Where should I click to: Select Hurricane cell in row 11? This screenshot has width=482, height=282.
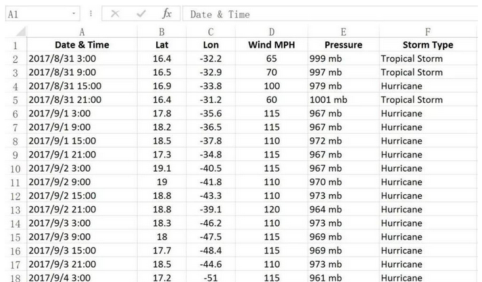pos(428,182)
